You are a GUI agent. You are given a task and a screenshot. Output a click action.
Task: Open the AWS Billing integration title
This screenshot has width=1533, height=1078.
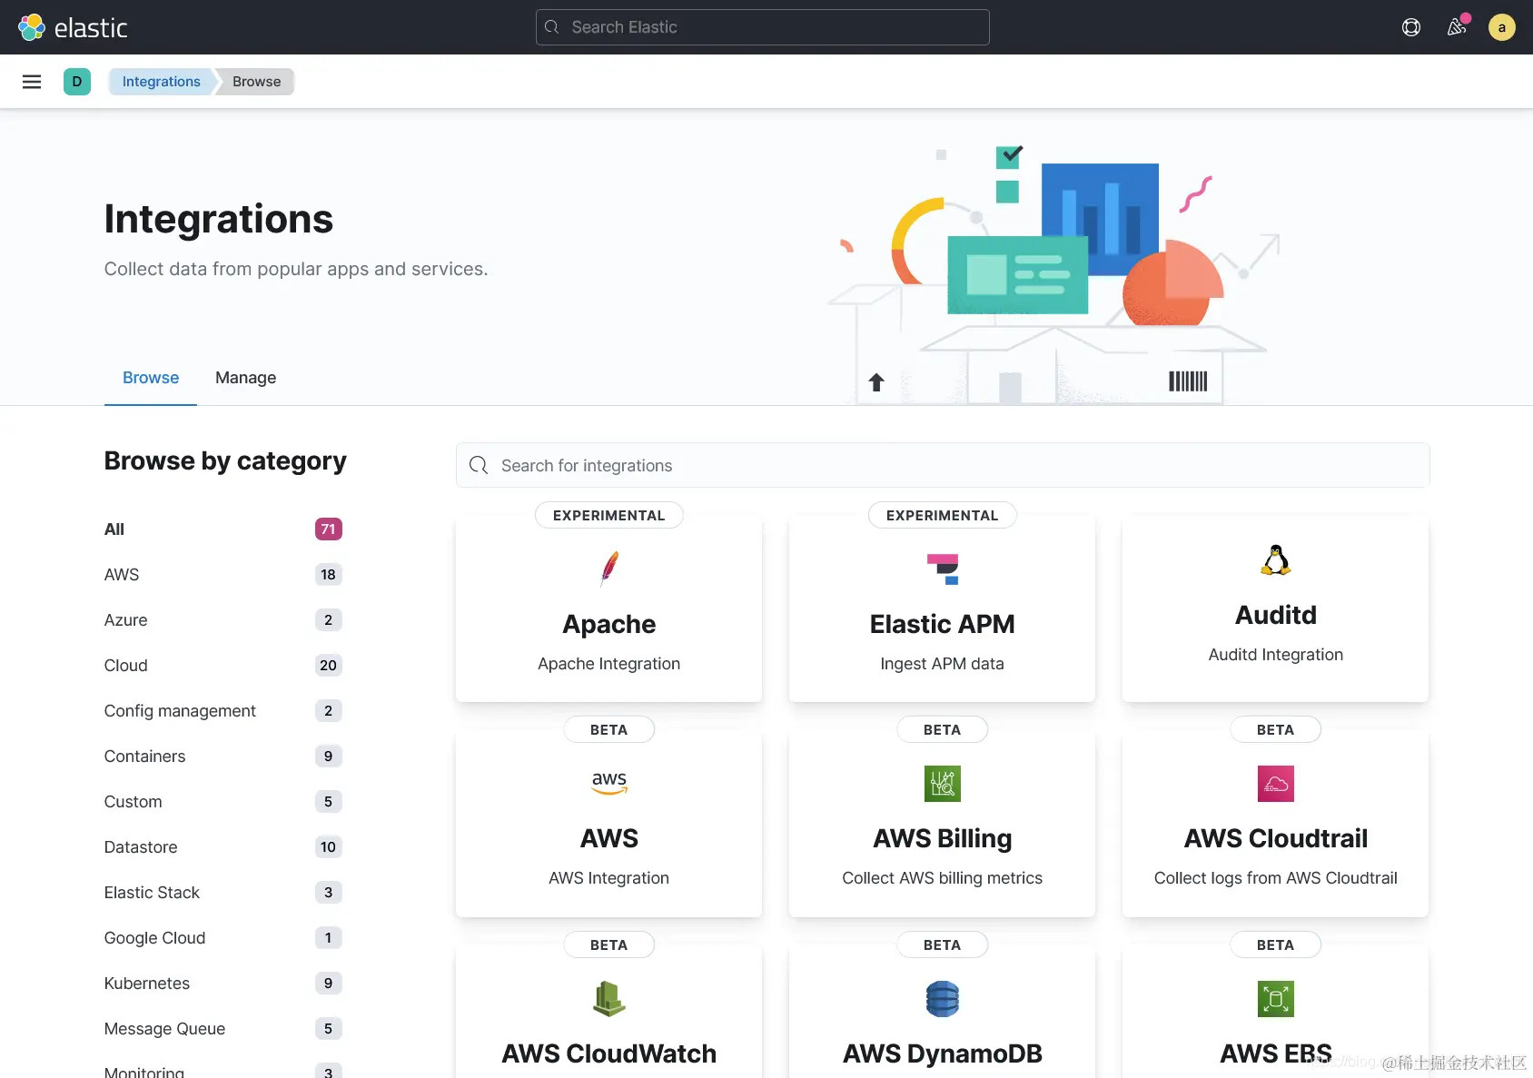[943, 838]
